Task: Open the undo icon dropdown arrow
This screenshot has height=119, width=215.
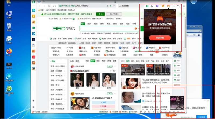Action: tap(180, 6)
